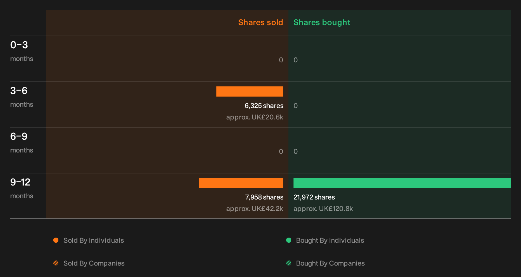The height and width of the screenshot is (277, 521).
Task: Click the 3-6 months row label
Action: [x=22, y=97]
